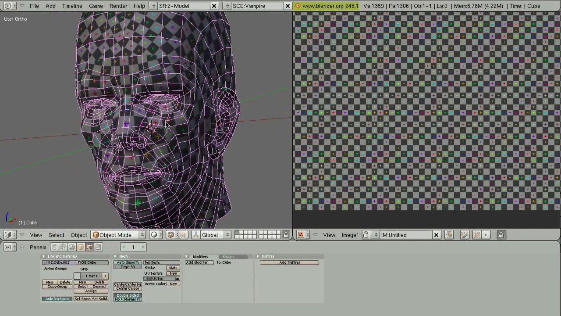
Task: Open the SR:2-Model screen layout dropdown
Action: [153, 6]
